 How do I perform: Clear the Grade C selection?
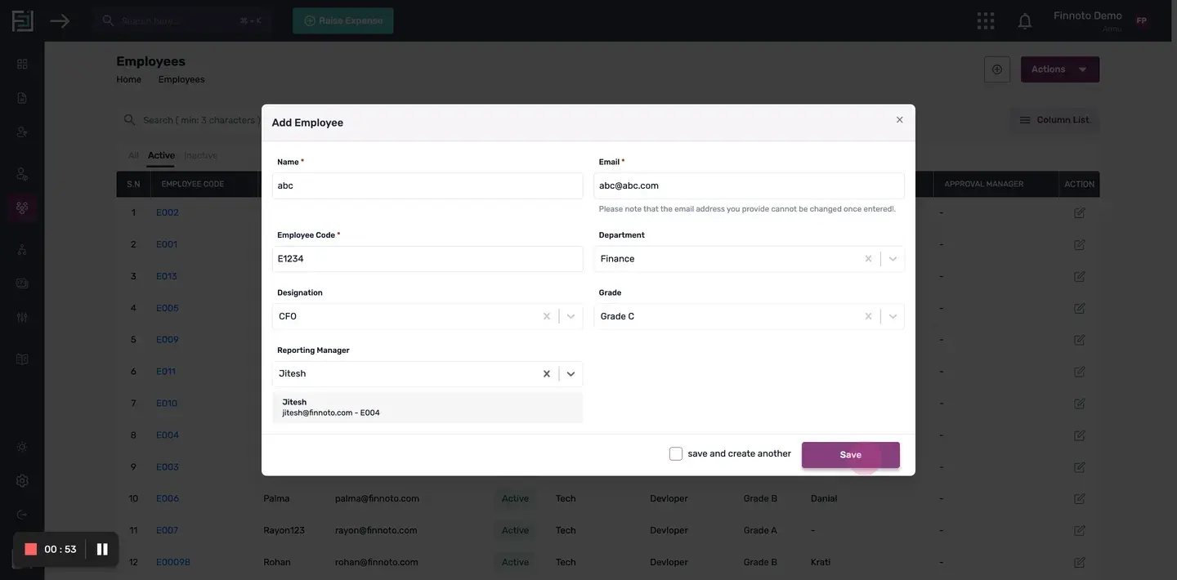click(868, 316)
